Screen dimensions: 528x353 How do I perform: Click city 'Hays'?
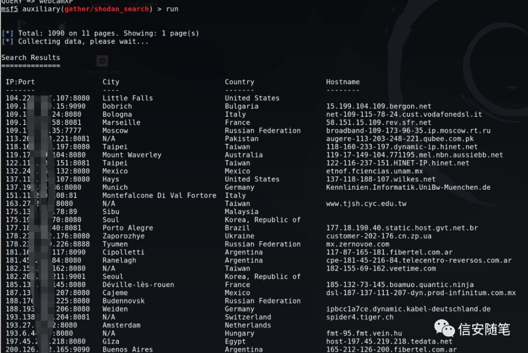coord(111,179)
